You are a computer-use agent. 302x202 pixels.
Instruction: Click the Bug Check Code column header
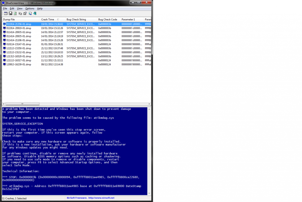pos(108,19)
